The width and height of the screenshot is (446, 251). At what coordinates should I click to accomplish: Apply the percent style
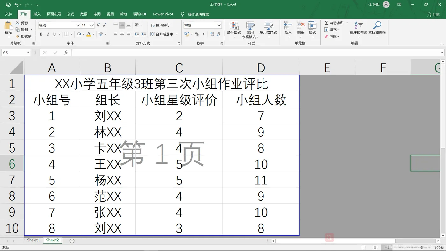click(x=197, y=34)
